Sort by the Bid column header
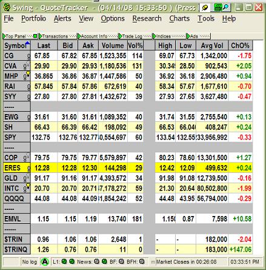266x270 pixels. tap(68, 46)
